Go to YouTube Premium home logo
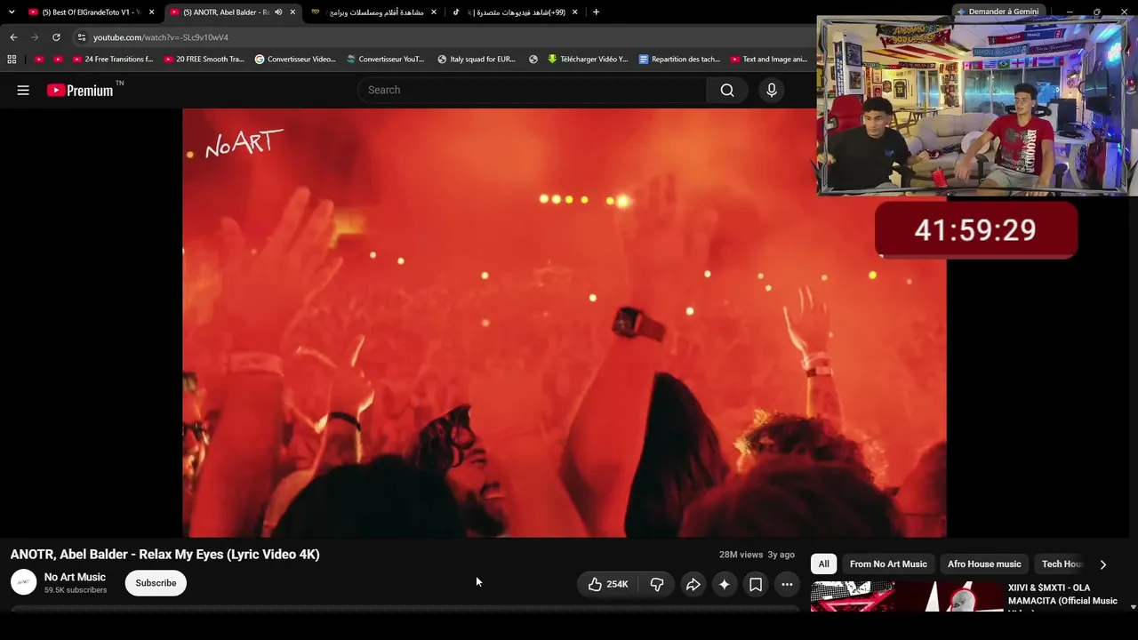Viewport: 1138px width, 640px height. click(x=80, y=90)
